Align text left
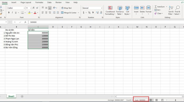This screenshot has height=102, width=184. (43, 13)
